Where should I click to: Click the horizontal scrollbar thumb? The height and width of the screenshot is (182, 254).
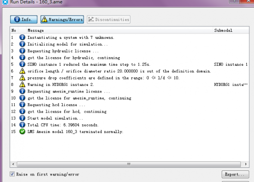(129, 164)
